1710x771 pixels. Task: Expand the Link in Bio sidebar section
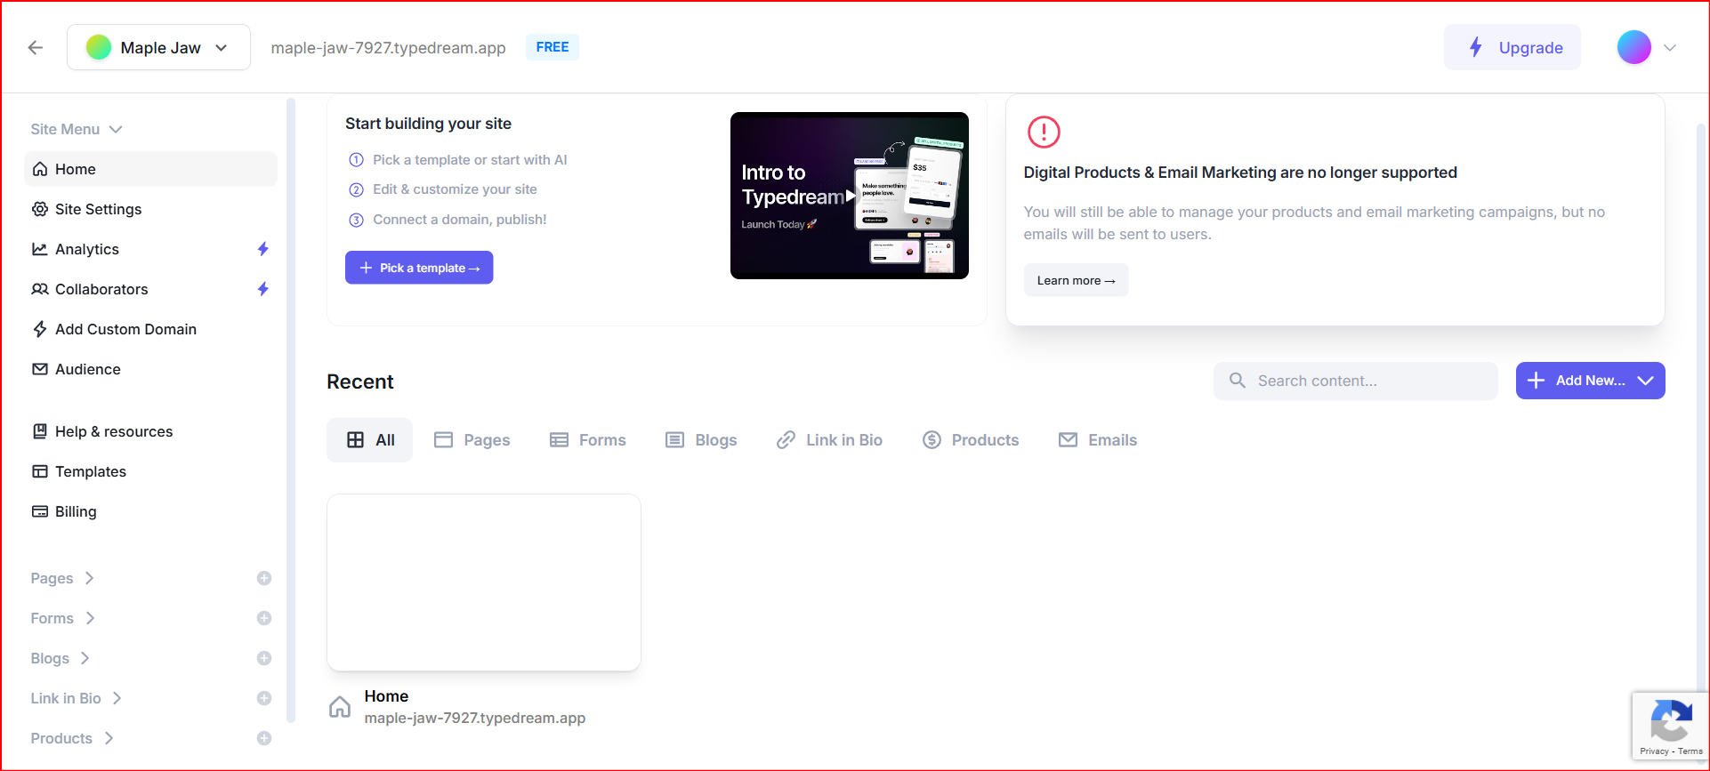tap(76, 698)
